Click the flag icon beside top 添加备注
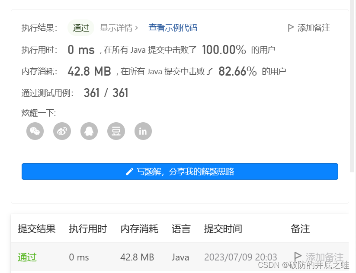 coord(291,27)
